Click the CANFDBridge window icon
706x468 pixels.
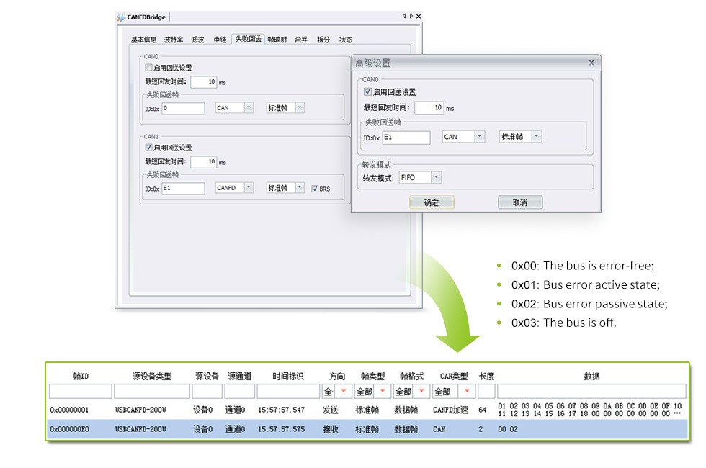pos(120,18)
